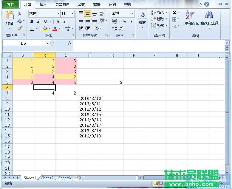Open the 公式 (Formulas) ribbon tab

(x=81, y=4)
